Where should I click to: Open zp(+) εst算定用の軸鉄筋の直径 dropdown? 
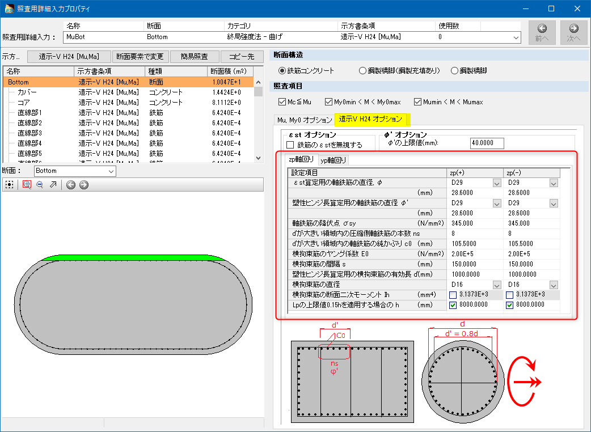[497, 183]
